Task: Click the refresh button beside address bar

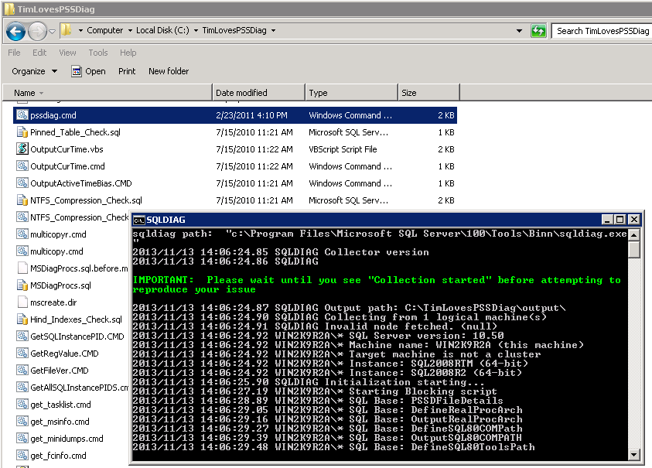Action: 538,31
